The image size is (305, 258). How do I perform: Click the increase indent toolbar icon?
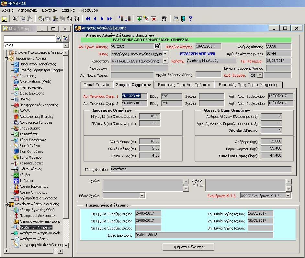[120, 19]
